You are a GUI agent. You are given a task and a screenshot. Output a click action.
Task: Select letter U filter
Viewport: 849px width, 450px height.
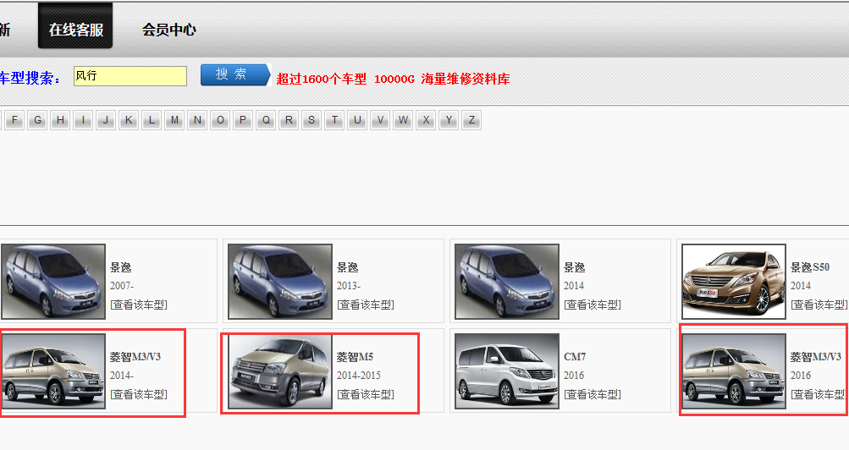357,120
